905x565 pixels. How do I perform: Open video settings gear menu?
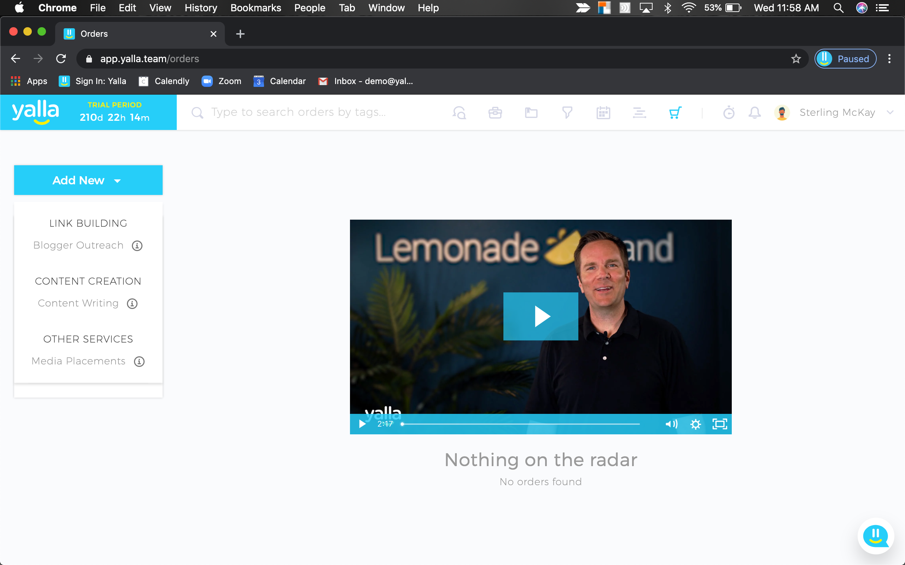695,424
